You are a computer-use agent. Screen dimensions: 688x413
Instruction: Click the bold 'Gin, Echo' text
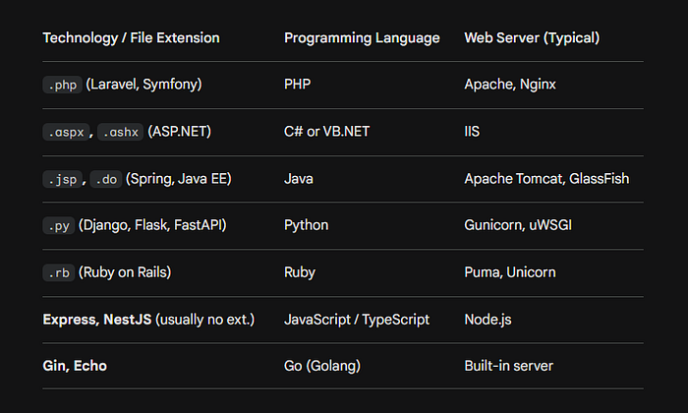click(75, 366)
